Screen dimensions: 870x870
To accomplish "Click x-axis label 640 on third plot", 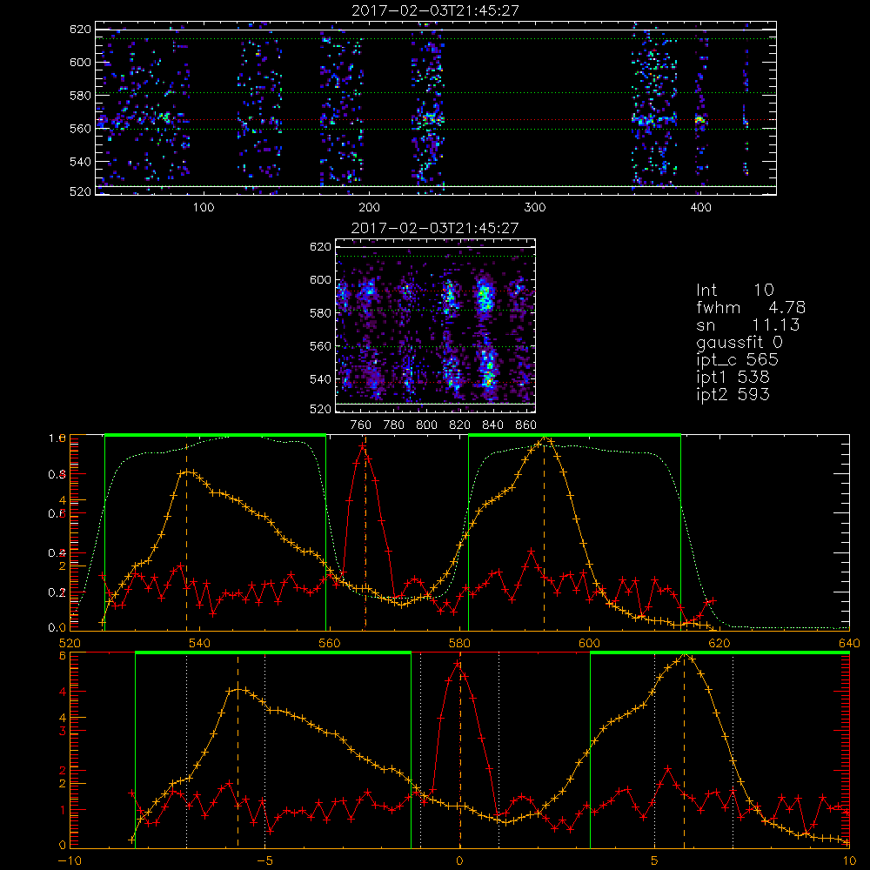I will [x=849, y=643].
